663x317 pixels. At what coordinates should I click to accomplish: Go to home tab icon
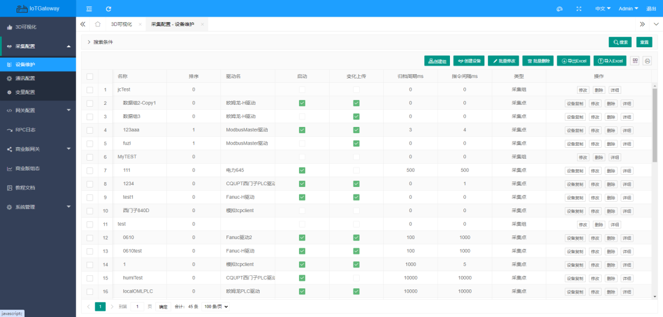[98, 24]
